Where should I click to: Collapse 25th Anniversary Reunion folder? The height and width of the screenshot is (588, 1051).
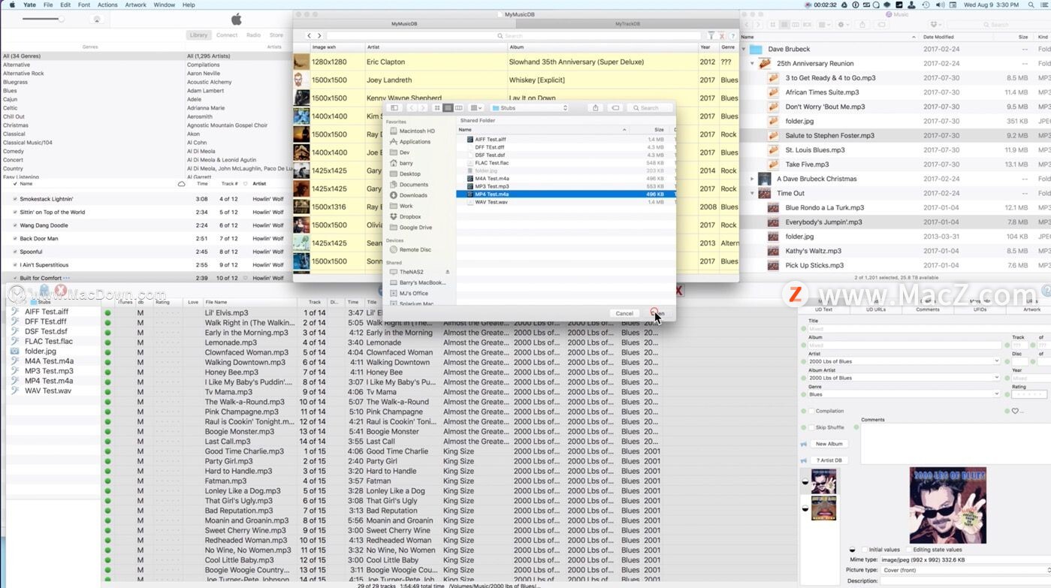(x=753, y=64)
